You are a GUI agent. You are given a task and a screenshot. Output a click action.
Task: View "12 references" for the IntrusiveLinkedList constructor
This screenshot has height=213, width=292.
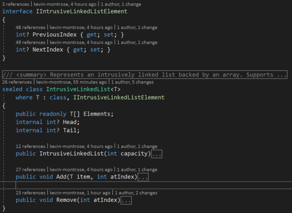(x=31, y=146)
